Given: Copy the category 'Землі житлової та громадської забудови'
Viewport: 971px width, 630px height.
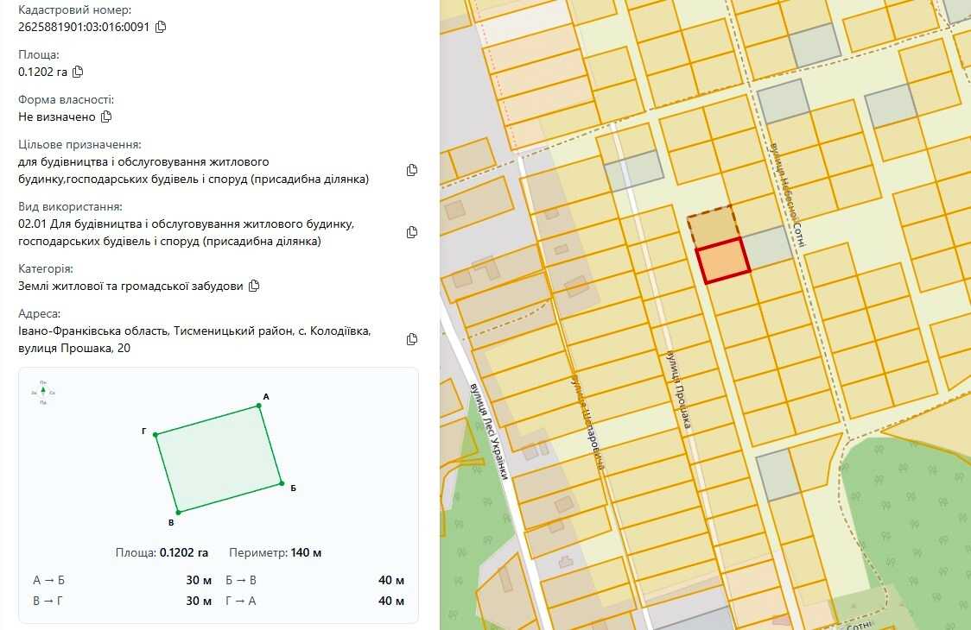Looking at the screenshot, I should 254,286.
